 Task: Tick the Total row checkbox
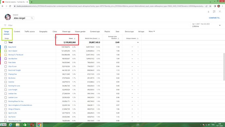pos(6,42)
